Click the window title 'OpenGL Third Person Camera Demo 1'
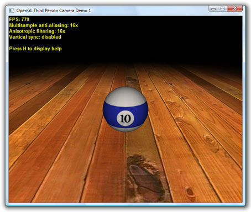This screenshot has width=251, height=212. [54, 10]
